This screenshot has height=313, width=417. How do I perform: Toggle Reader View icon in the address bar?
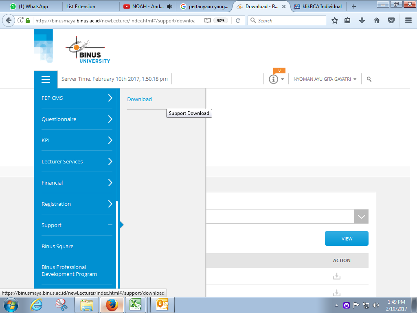208,20
